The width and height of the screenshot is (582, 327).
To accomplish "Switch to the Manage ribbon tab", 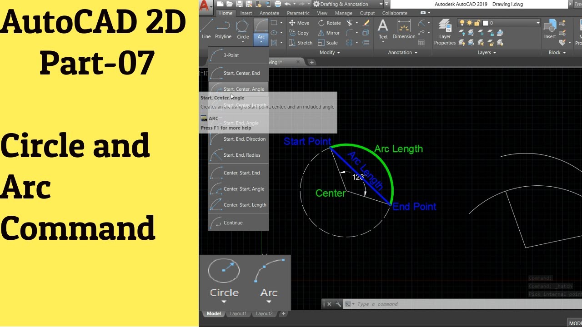I will coord(344,13).
